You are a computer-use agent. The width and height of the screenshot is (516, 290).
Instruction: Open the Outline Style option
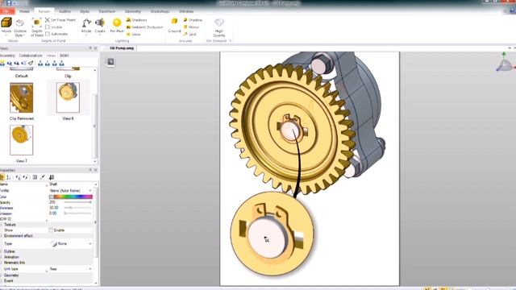point(20,27)
